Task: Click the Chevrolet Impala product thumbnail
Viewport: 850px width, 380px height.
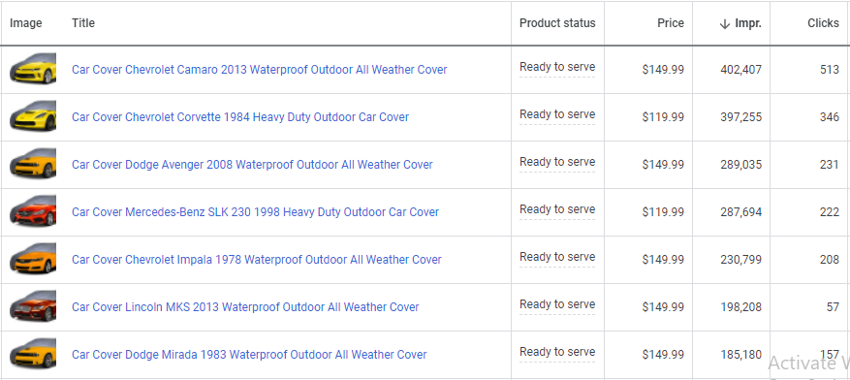Action: pyautogui.click(x=33, y=259)
